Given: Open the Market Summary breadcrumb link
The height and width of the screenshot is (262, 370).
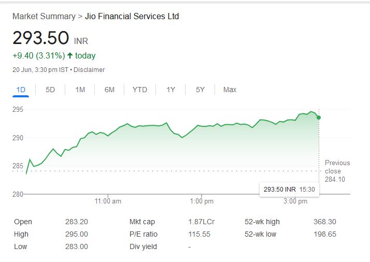Looking at the screenshot, I should point(44,16).
